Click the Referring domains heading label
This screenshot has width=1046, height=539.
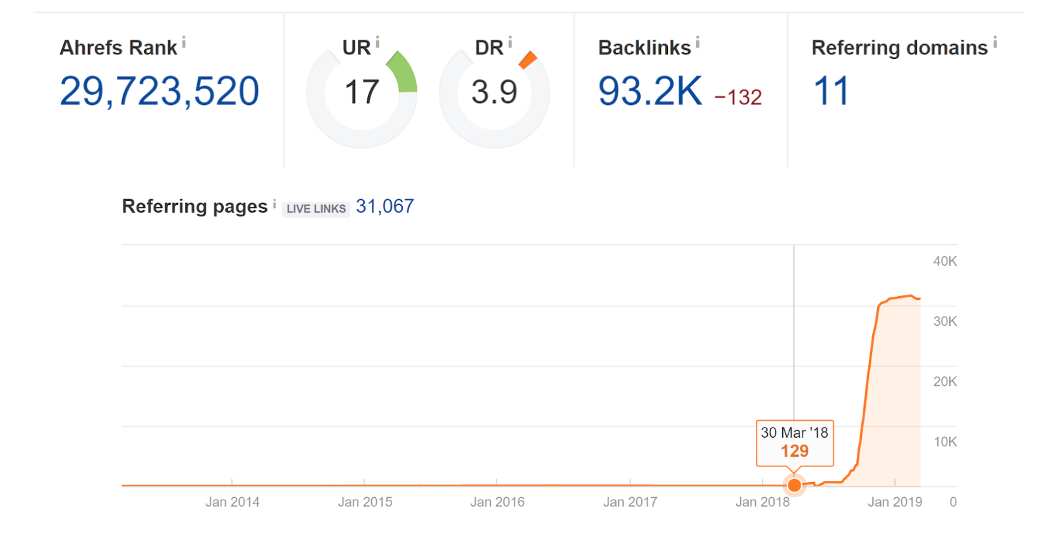coord(899,48)
